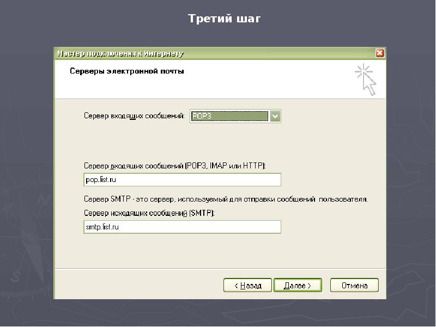The height and width of the screenshot is (327, 436).
Task: Go back with the Назад button
Action: (x=247, y=285)
